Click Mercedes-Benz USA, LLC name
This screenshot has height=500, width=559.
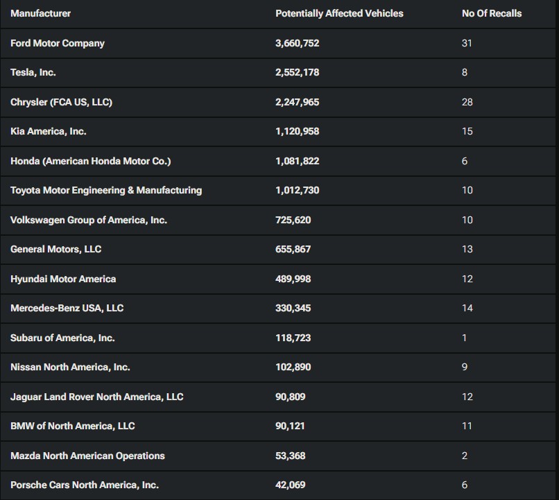67,308
